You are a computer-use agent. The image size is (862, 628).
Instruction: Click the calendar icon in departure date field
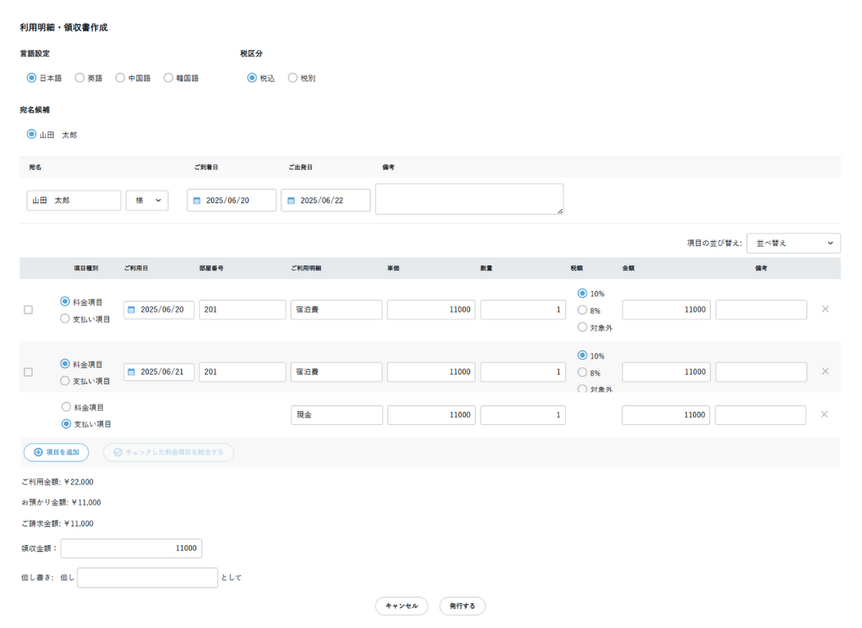pos(291,201)
